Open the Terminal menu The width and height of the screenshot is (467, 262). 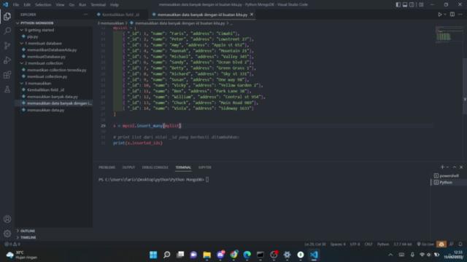(98, 5)
